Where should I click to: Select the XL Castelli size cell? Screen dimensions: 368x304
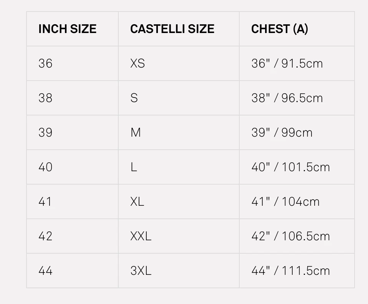tap(137, 202)
